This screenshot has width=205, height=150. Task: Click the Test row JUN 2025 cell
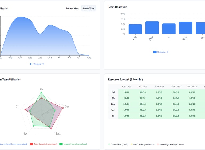pyautogui.click(x=126, y=110)
